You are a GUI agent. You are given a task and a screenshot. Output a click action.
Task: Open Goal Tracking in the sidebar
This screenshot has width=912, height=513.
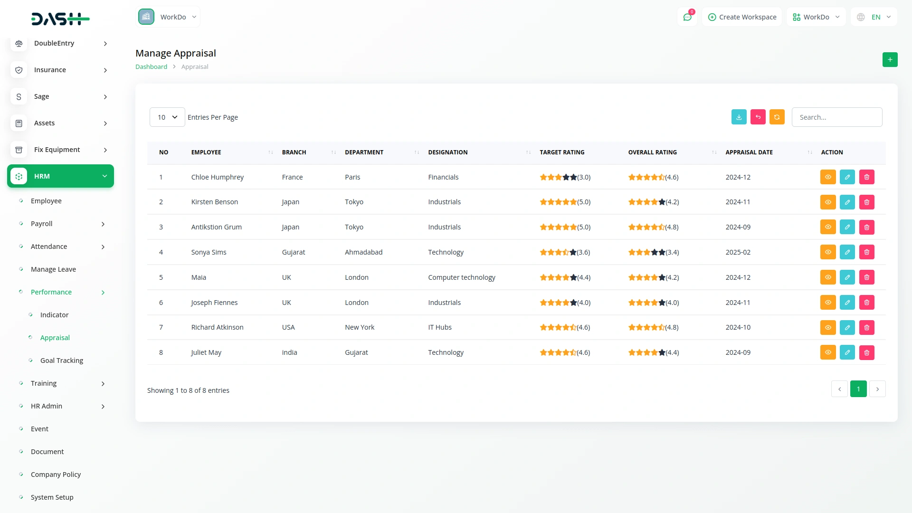click(x=62, y=361)
